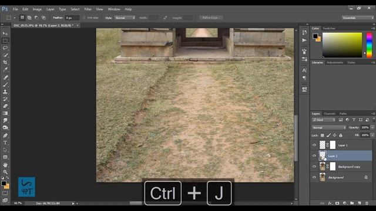376x211 pixels.
Task: Click the hue spectrum slider in Color panel
Action: tap(370, 45)
